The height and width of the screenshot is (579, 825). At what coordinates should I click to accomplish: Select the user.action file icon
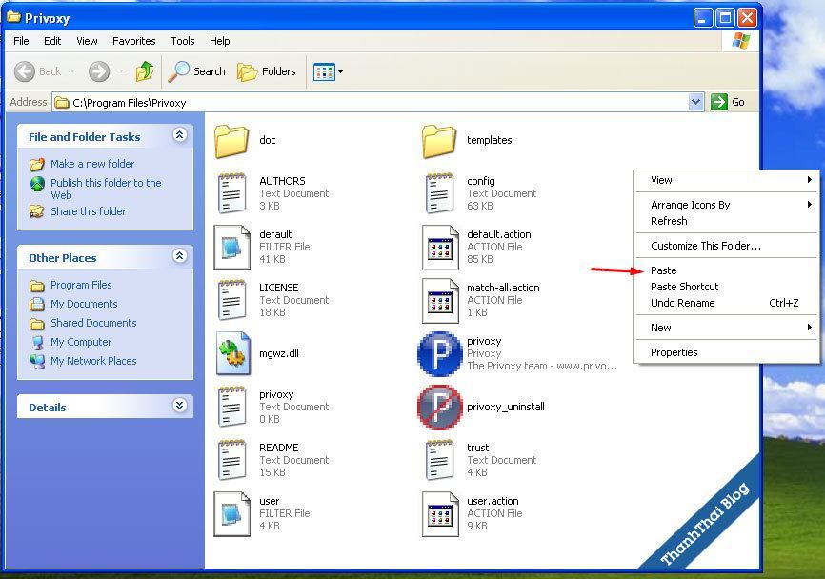click(x=440, y=514)
